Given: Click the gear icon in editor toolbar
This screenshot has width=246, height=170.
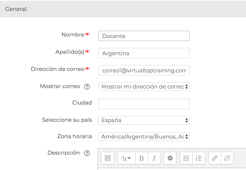Looking at the screenshot, I should click(170, 158).
